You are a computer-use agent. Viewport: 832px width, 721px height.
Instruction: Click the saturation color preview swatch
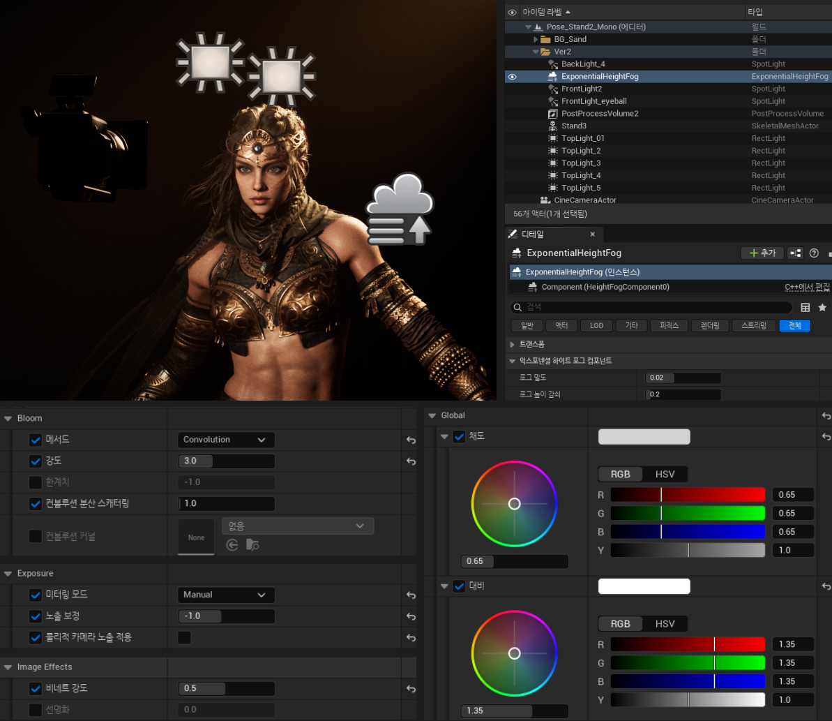pyautogui.click(x=644, y=437)
